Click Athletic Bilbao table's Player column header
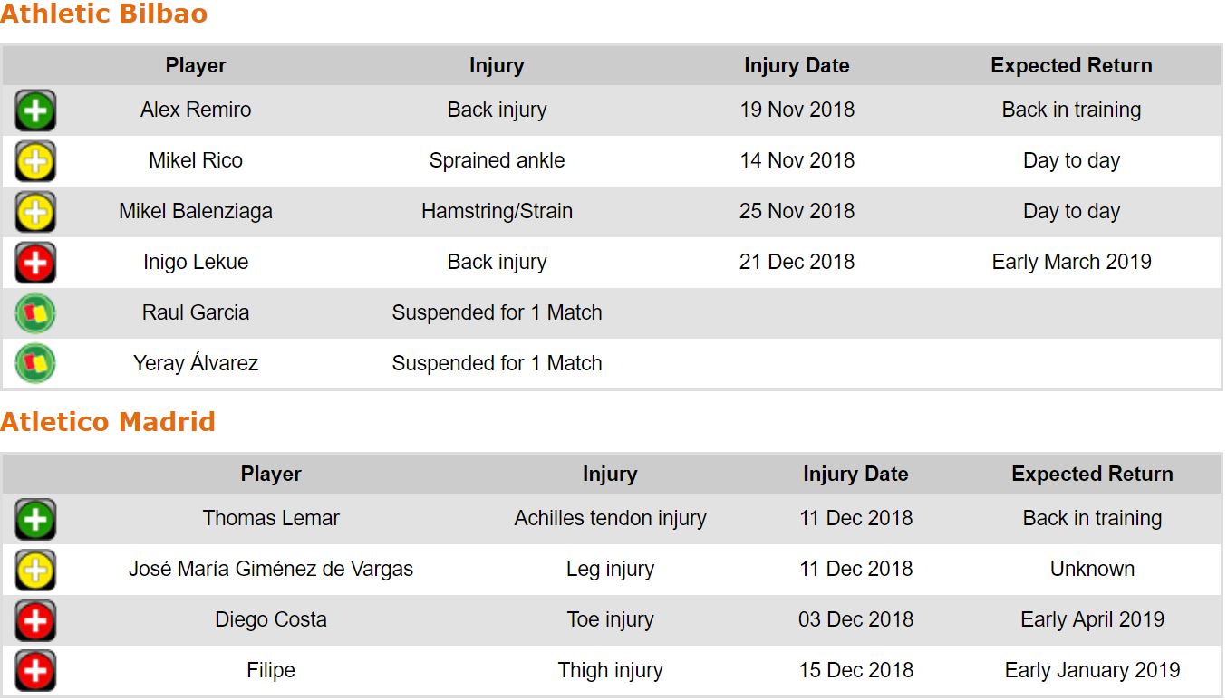Screen dimensions: 1227x700 (196, 66)
